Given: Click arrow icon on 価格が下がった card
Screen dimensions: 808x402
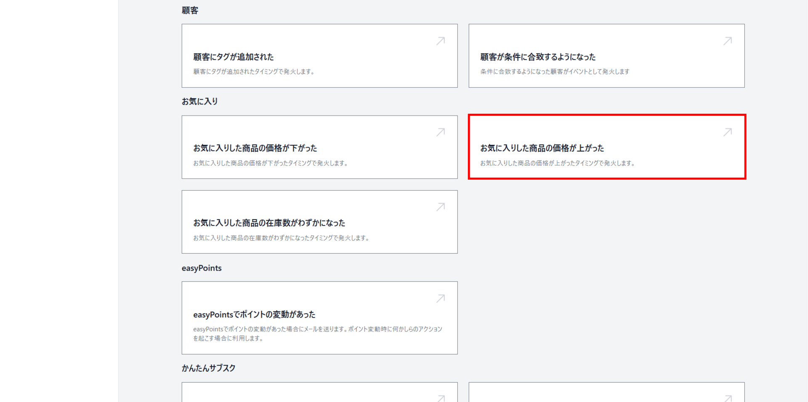Looking at the screenshot, I should click(441, 132).
